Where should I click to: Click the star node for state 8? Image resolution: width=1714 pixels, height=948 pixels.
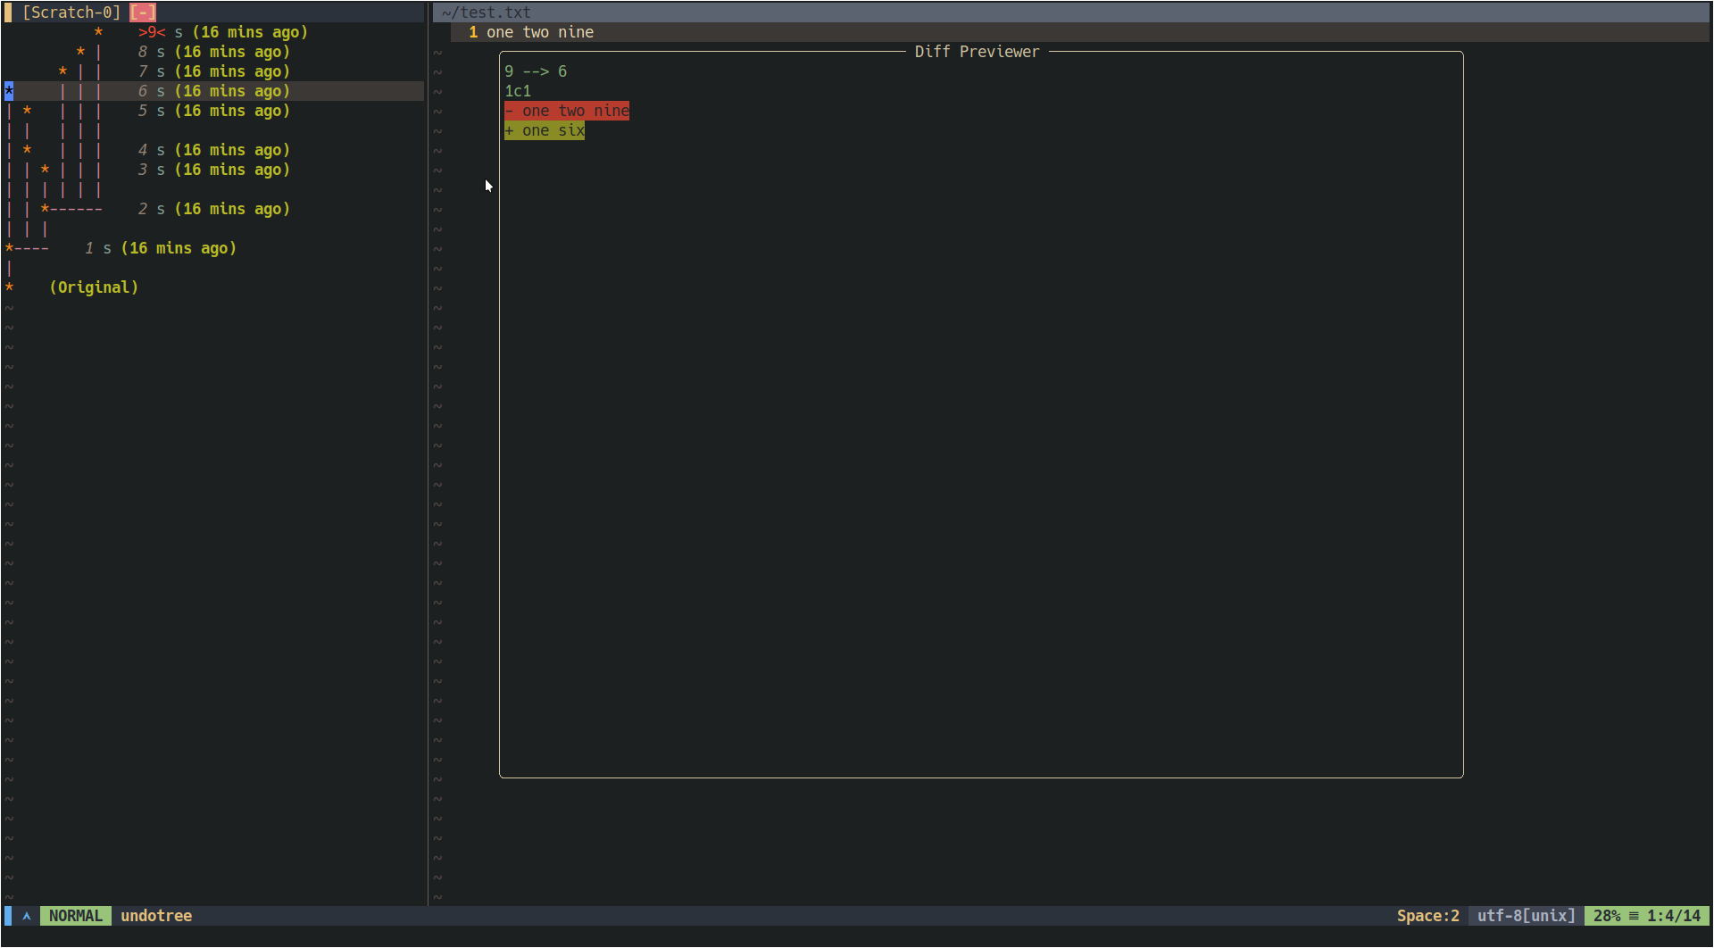pyautogui.click(x=80, y=52)
